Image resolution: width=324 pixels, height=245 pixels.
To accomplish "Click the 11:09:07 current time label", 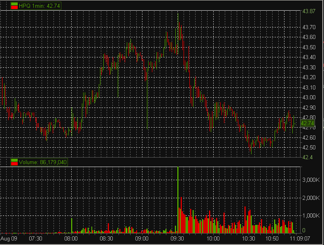I will (300, 238).
